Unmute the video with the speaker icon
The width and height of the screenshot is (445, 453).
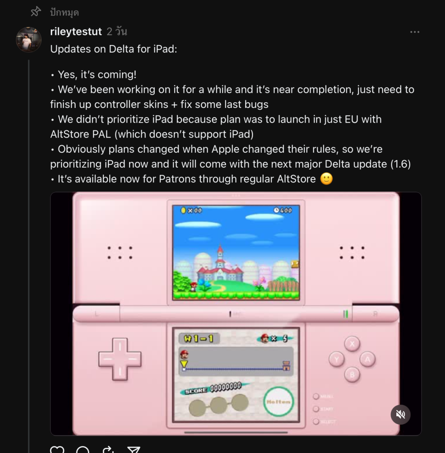[400, 415]
